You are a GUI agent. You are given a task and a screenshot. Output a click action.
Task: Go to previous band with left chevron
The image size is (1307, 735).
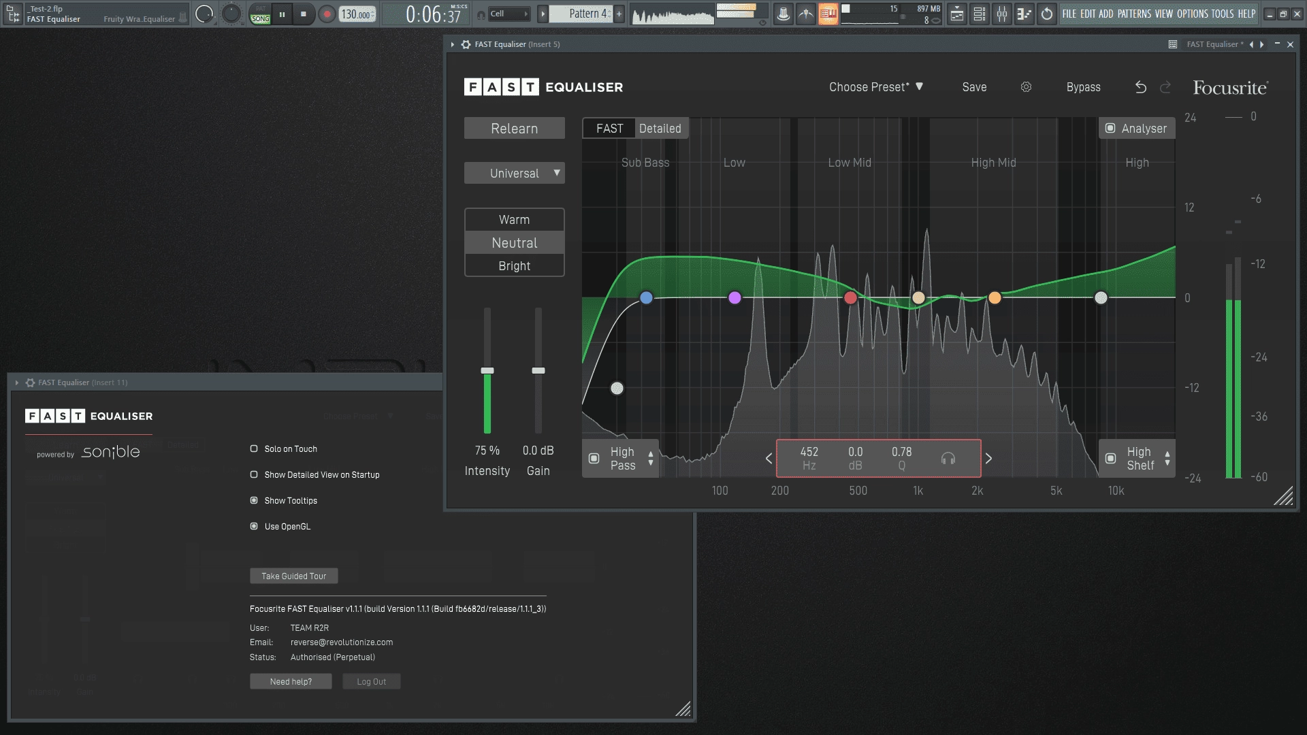(769, 459)
